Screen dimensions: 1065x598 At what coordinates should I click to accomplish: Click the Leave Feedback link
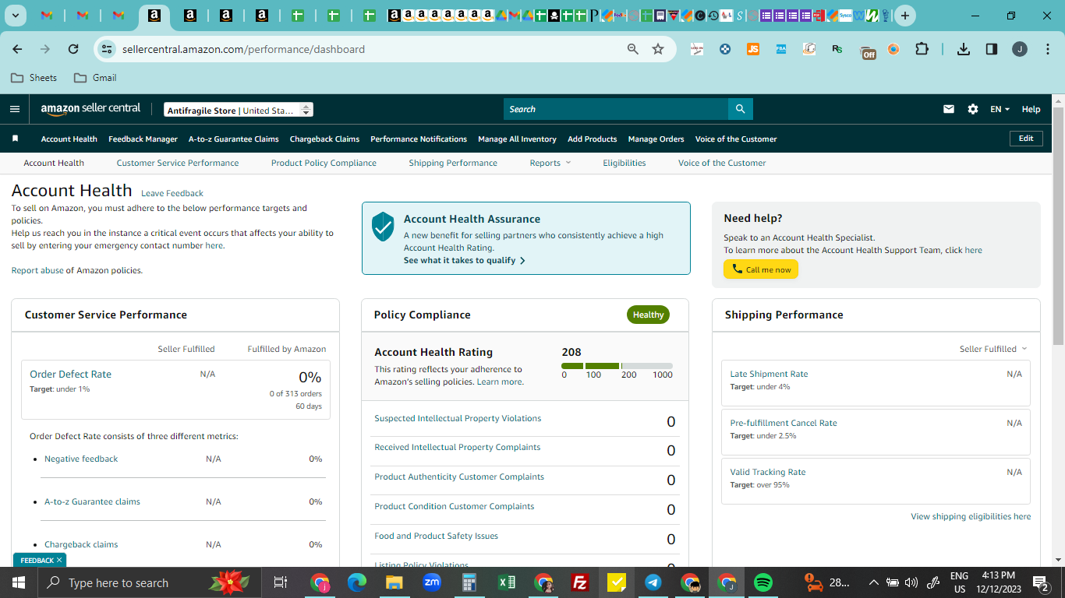pyautogui.click(x=172, y=193)
